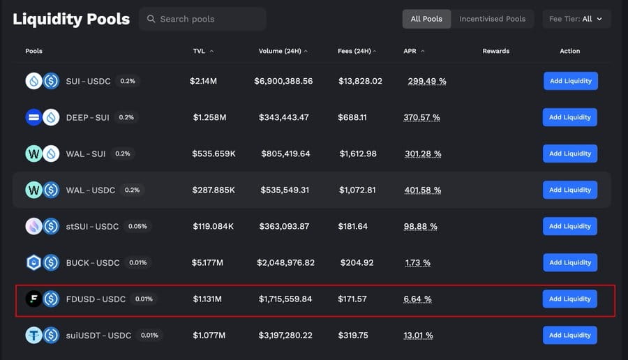The image size is (628, 360).
Task: Click the $3,197,280.22 volume value
Action: [x=285, y=335]
